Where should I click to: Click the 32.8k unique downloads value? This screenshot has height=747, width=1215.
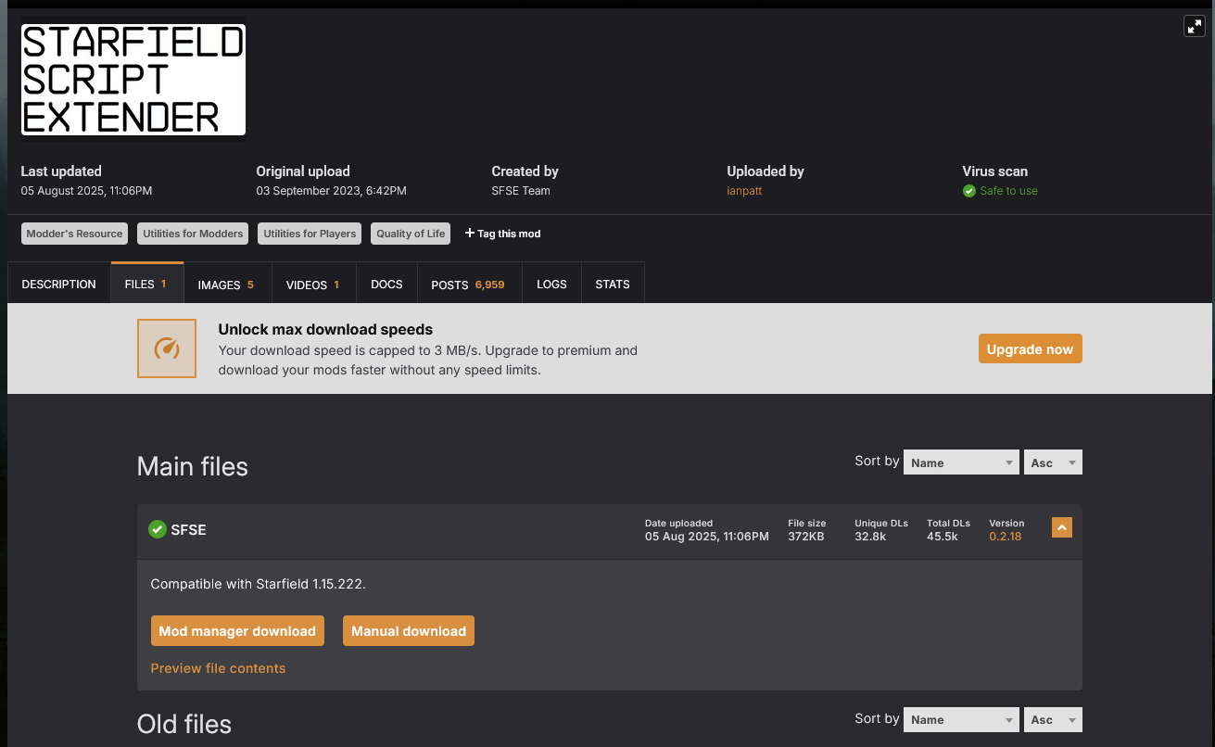[x=870, y=537]
